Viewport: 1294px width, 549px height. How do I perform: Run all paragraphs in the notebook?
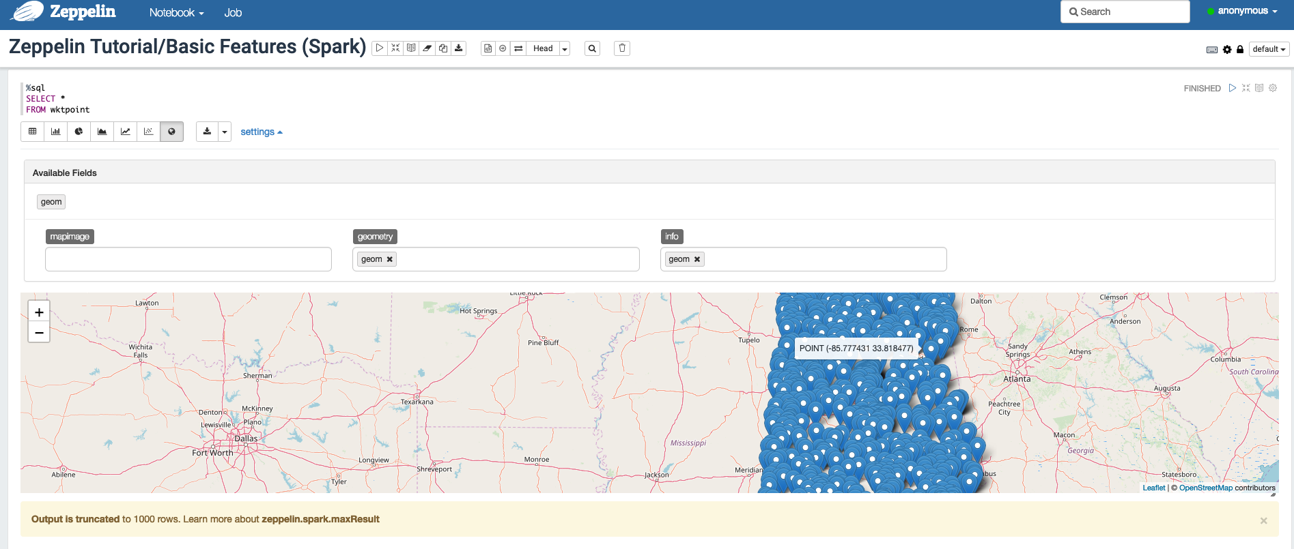pyautogui.click(x=380, y=48)
